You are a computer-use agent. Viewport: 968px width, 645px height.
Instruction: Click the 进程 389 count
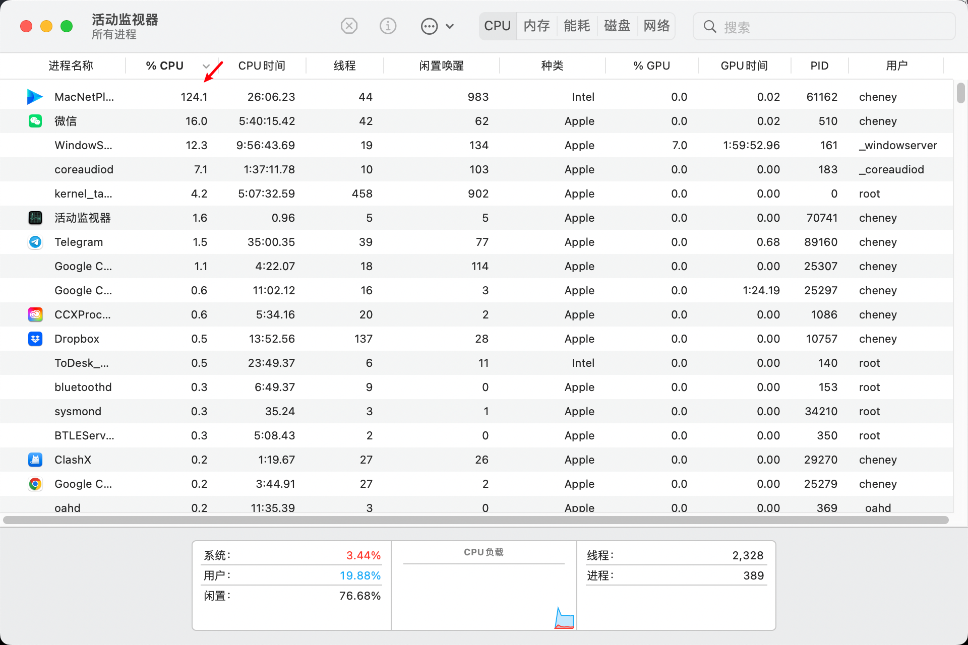click(x=754, y=575)
